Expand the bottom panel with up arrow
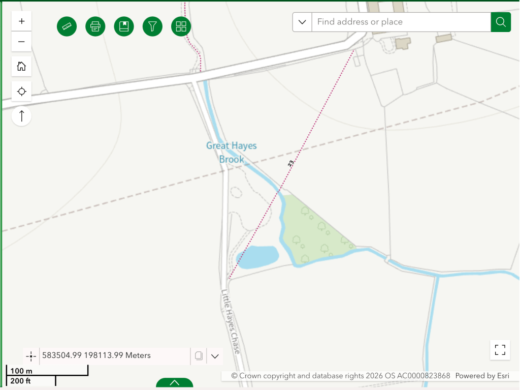520x390 pixels. (174, 383)
